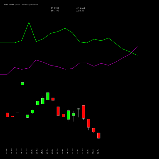Viewport: 159px width, 159px height.
Task: Click the 29 Dec date label
Action: point(78,151)
